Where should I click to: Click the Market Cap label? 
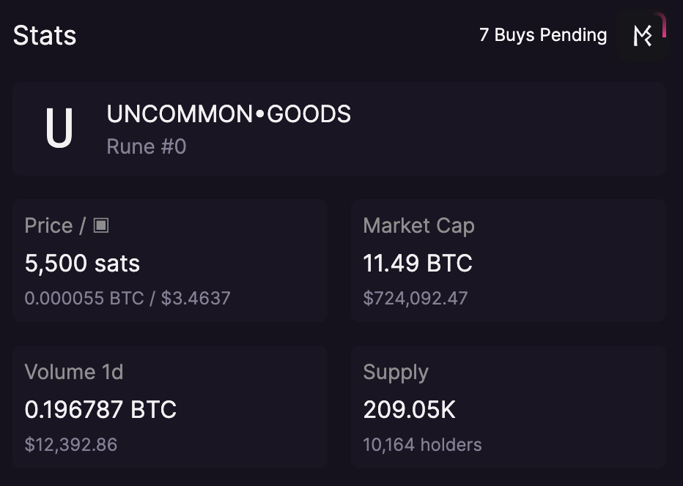coord(418,225)
